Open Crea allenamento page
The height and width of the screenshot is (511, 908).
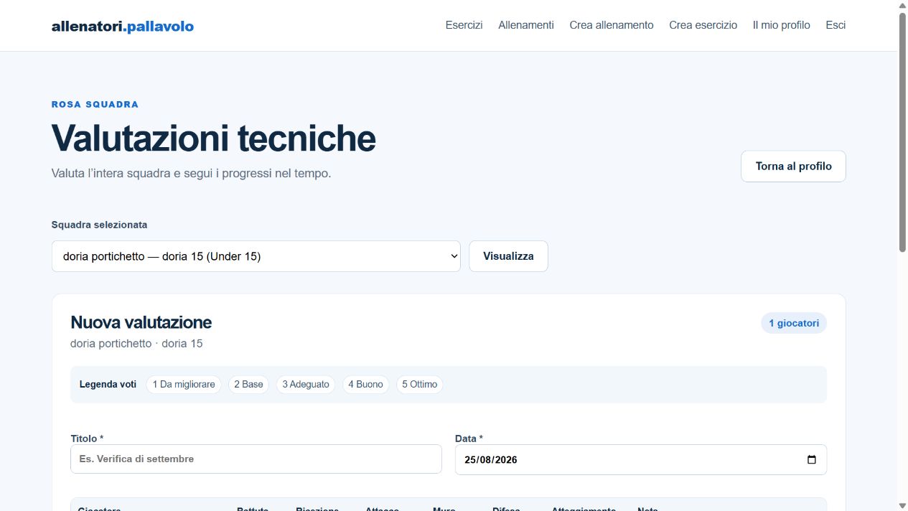point(612,25)
